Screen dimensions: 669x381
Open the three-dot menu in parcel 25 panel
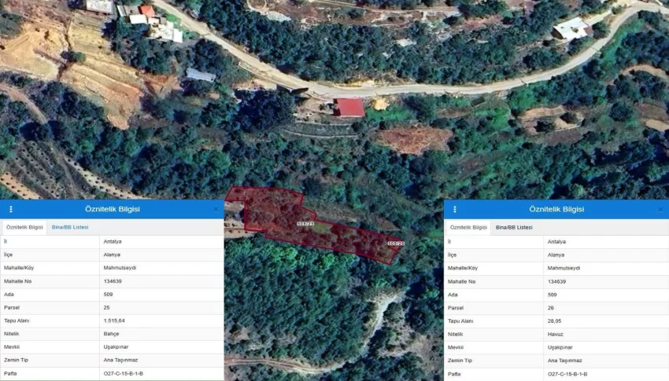tap(11, 209)
